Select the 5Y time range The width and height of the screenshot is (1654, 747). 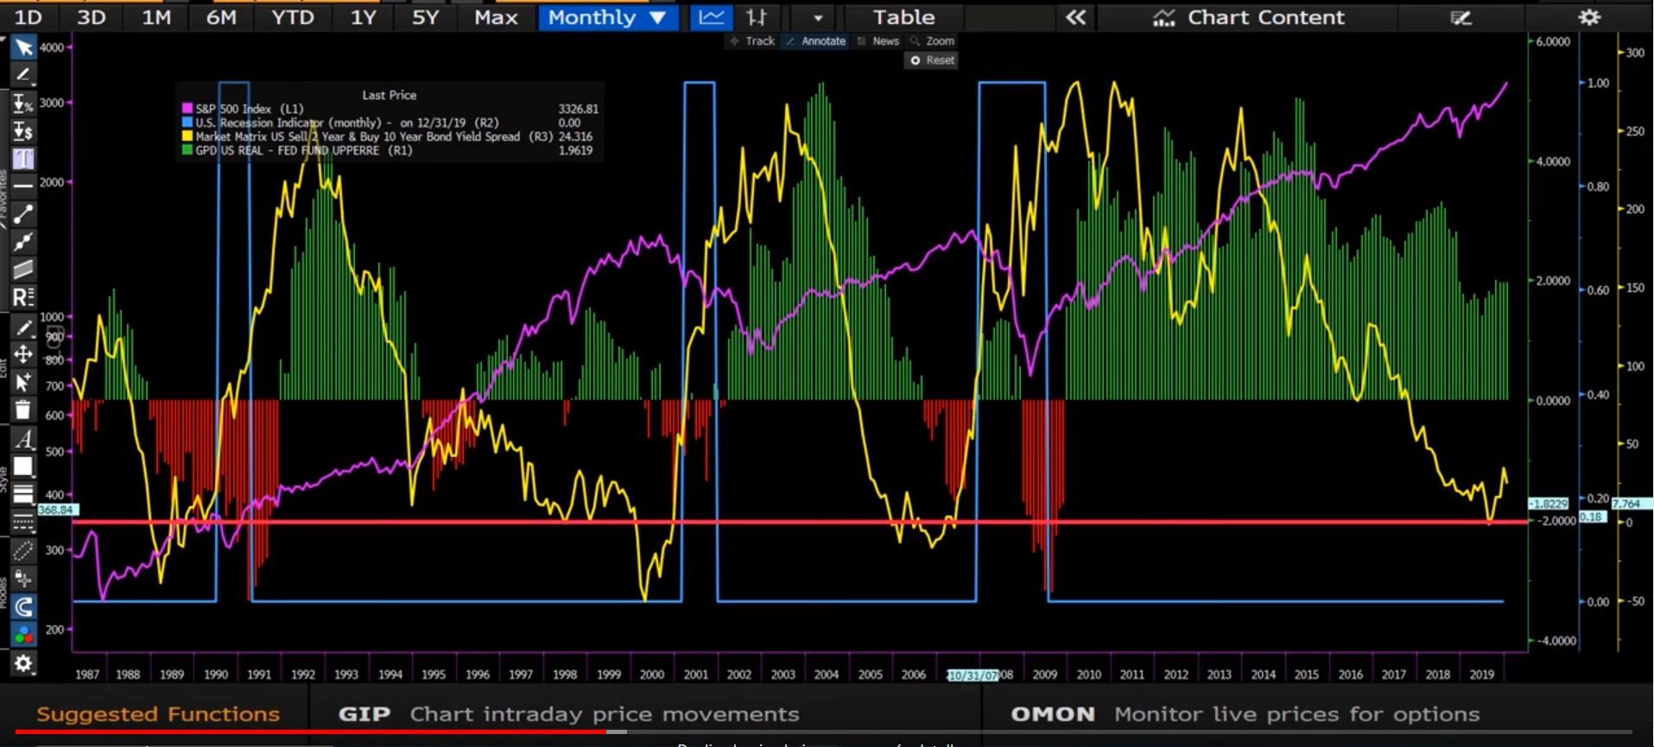425,17
